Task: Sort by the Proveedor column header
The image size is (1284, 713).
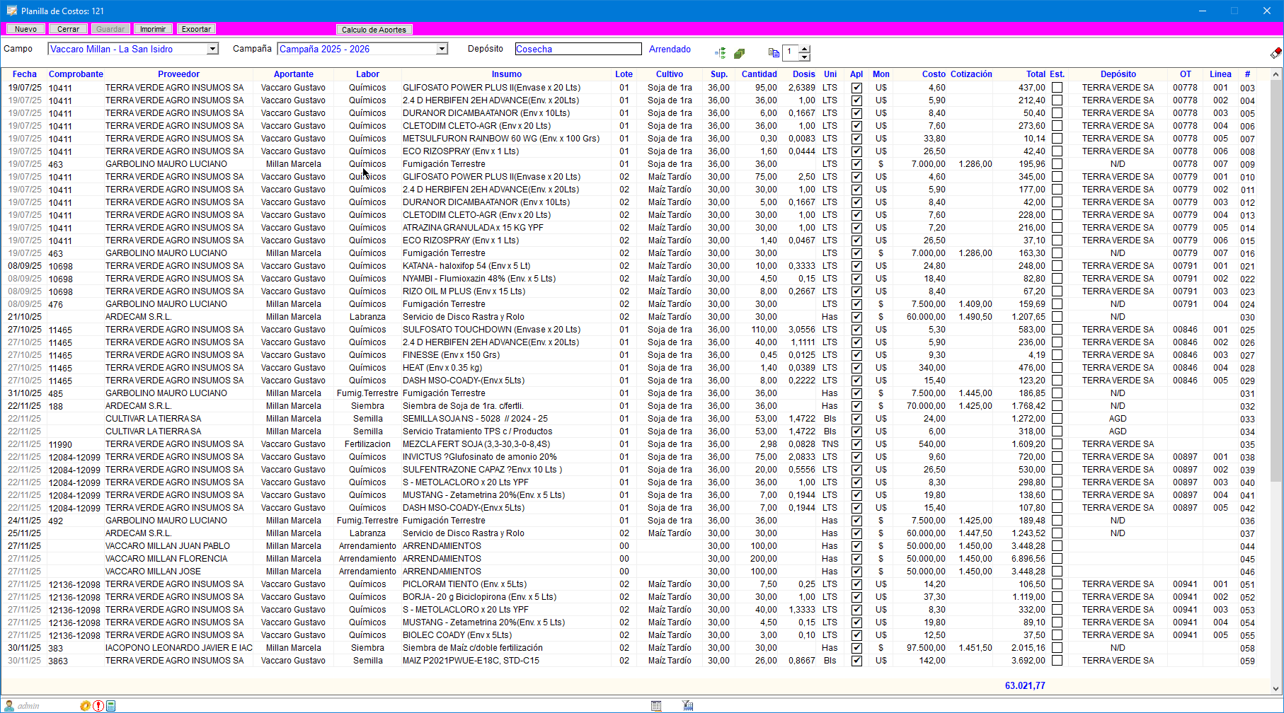Action: 178,74
